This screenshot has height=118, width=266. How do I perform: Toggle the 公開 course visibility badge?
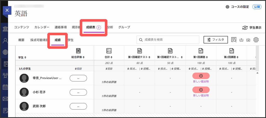[x=257, y=7]
